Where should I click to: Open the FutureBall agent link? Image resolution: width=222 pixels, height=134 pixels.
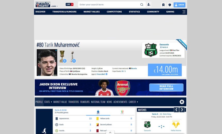(x=101, y=74)
